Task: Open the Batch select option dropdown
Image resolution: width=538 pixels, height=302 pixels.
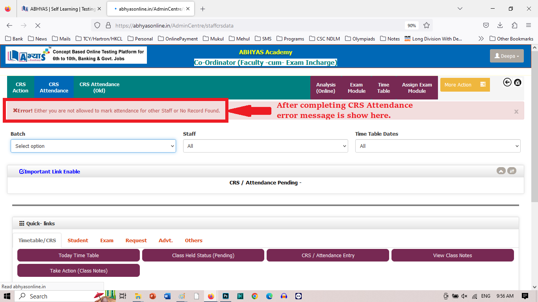Action: (x=93, y=146)
